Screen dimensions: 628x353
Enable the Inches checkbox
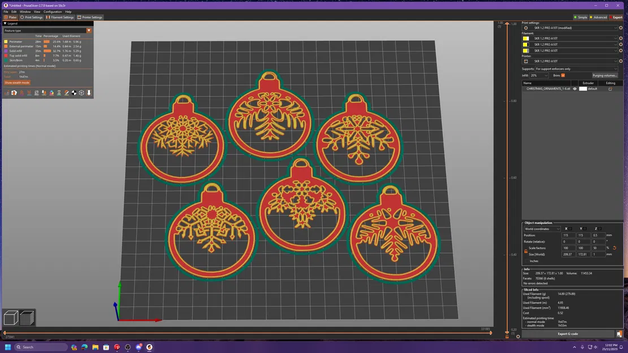click(527, 261)
